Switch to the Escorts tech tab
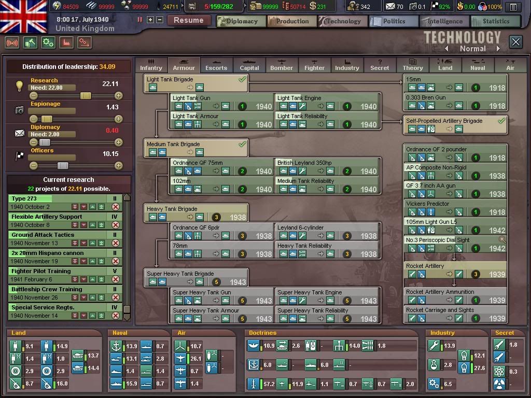The image size is (531, 398). (x=216, y=65)
